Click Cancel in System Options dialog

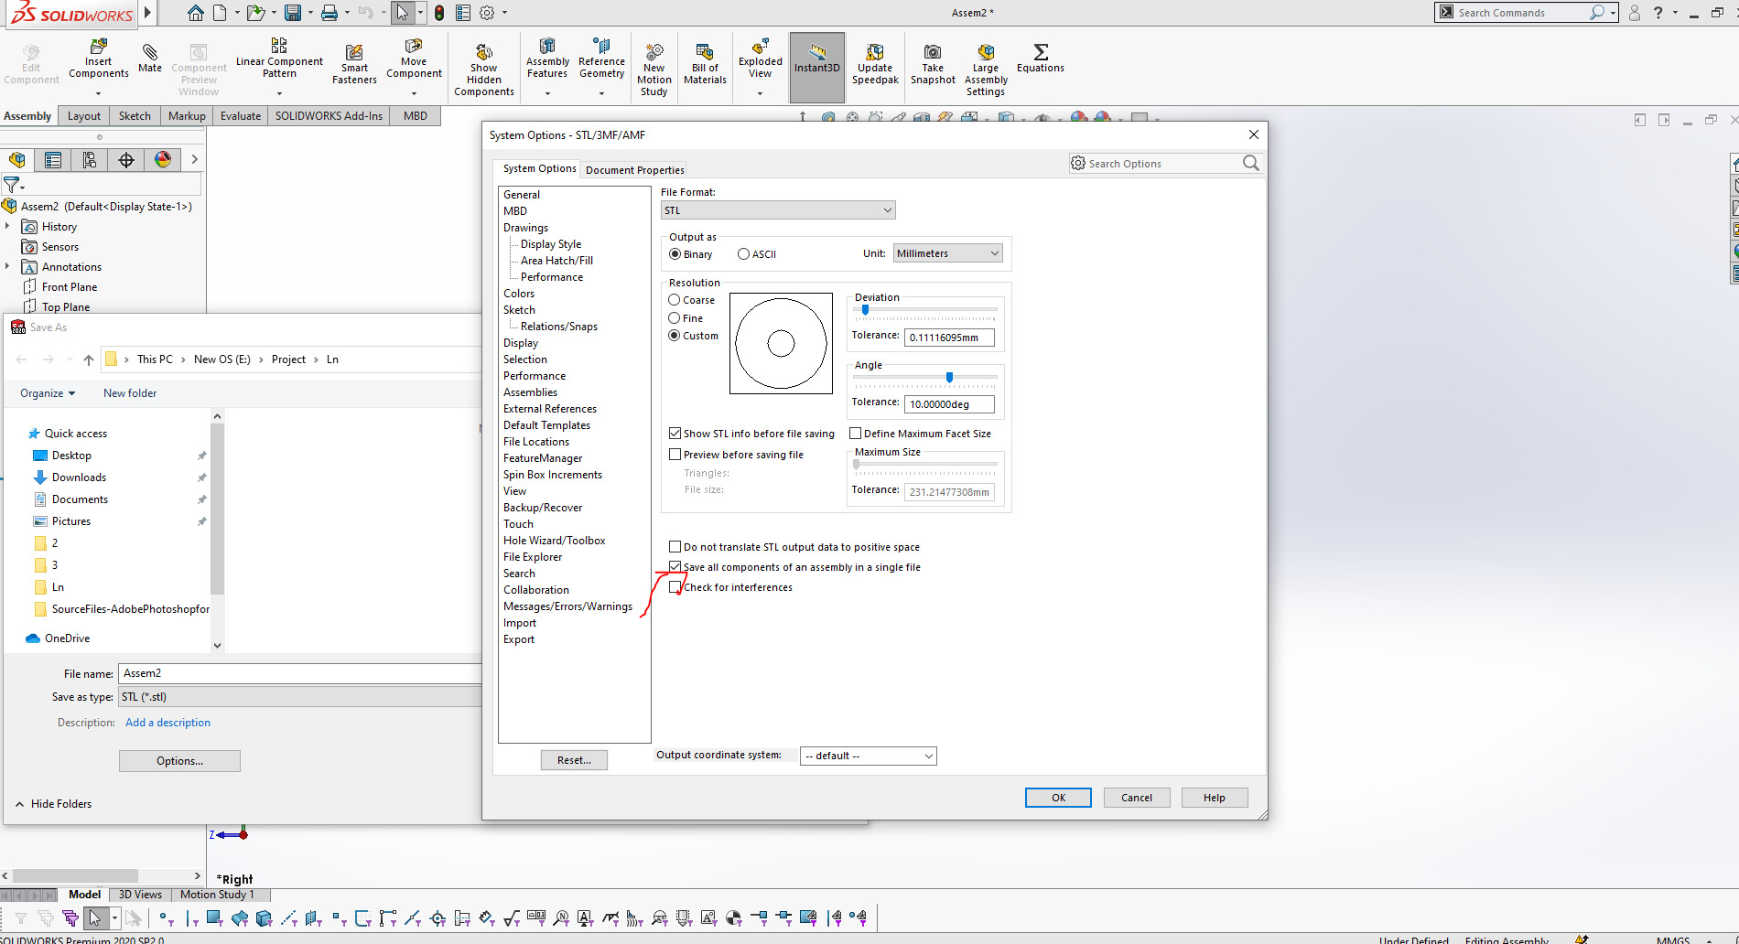1137,798
